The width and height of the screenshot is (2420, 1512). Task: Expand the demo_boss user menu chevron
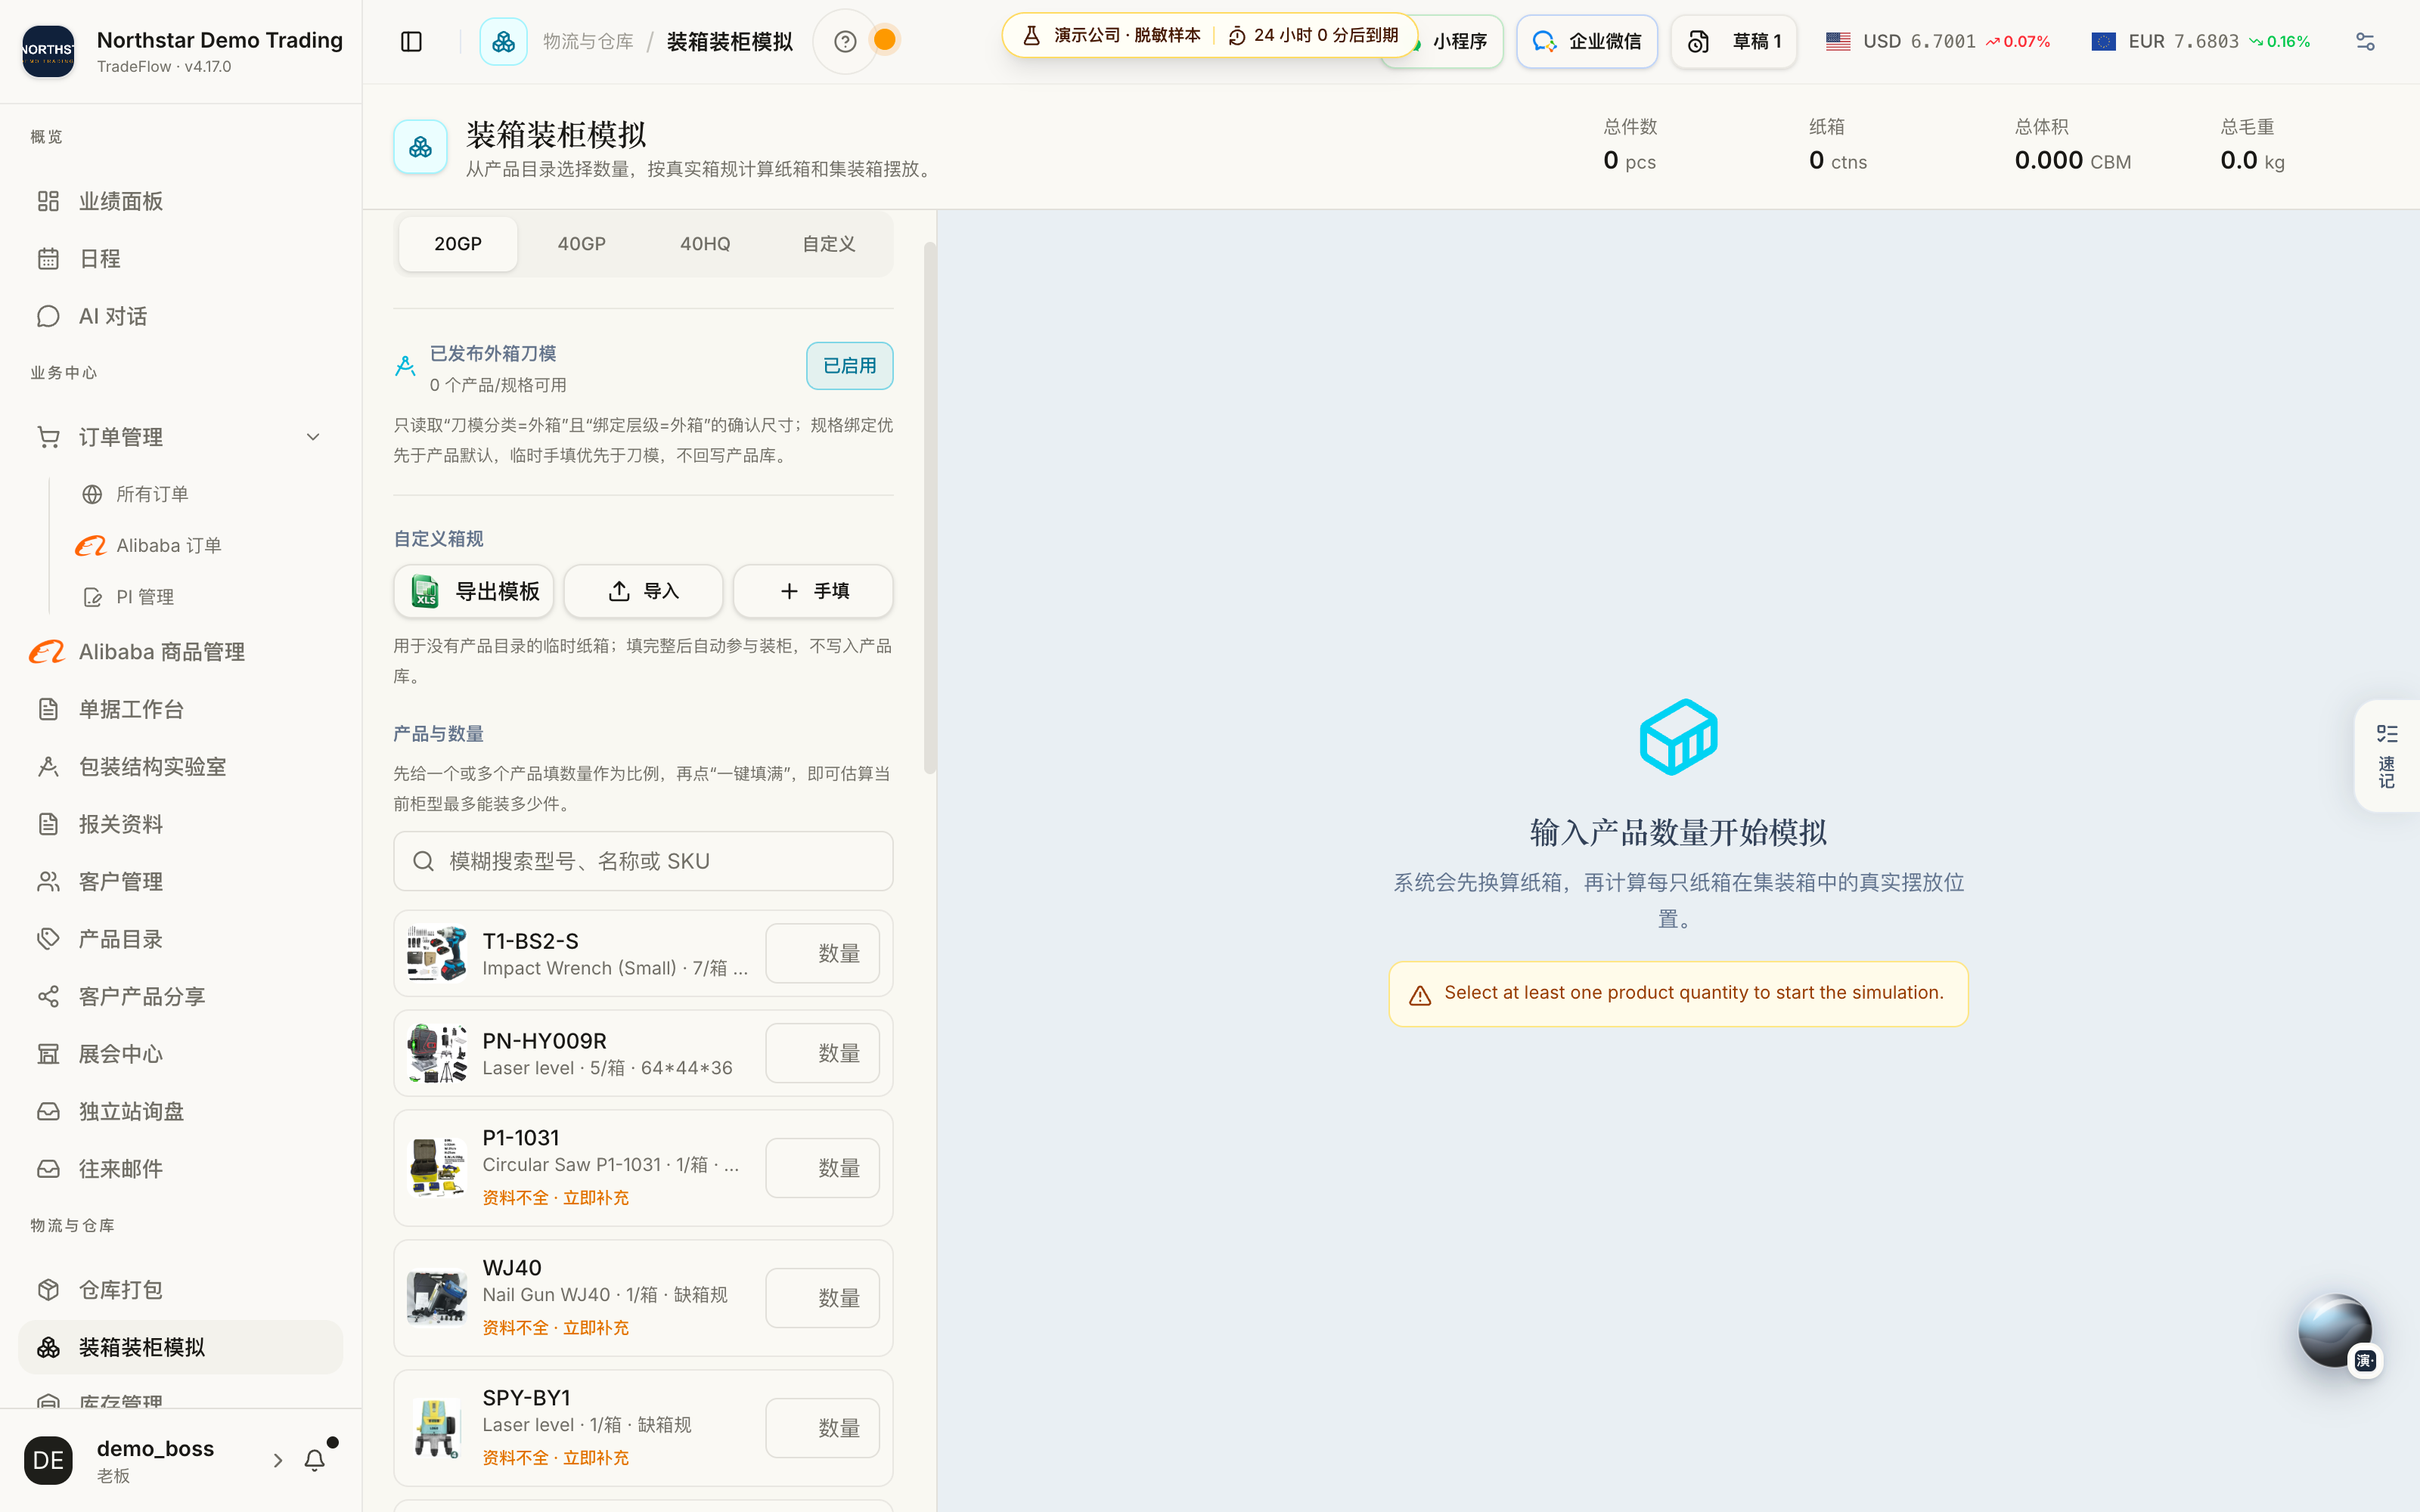click(x=278, y=1460)
